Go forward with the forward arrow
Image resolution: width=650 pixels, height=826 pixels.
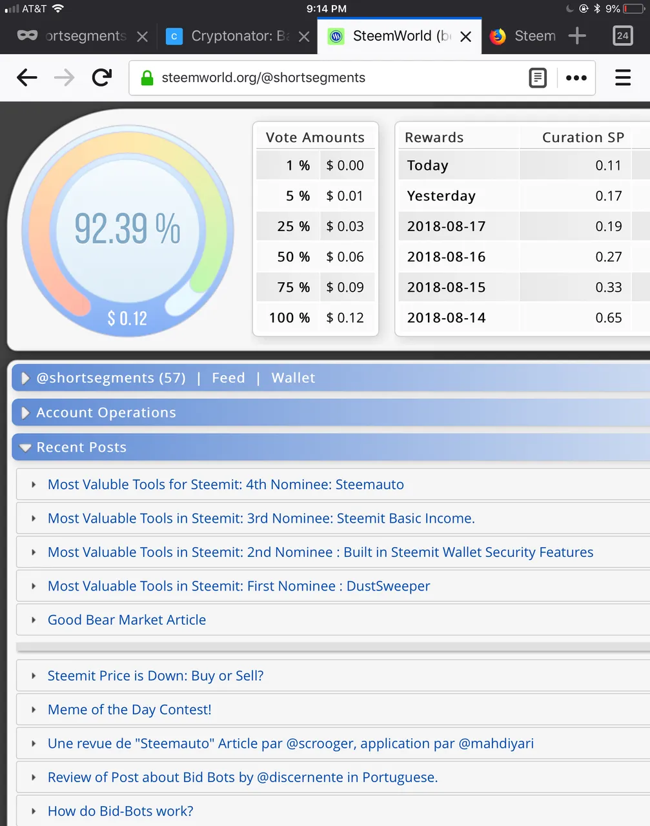tap(64, 78)
